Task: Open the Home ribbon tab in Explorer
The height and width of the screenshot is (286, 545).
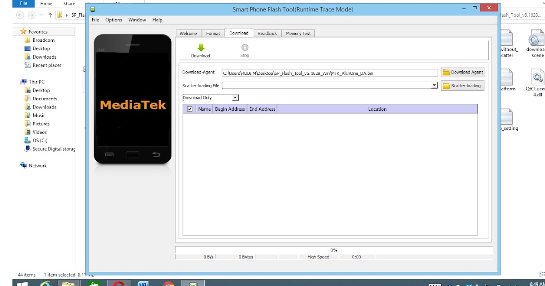Action: (46, 4)
